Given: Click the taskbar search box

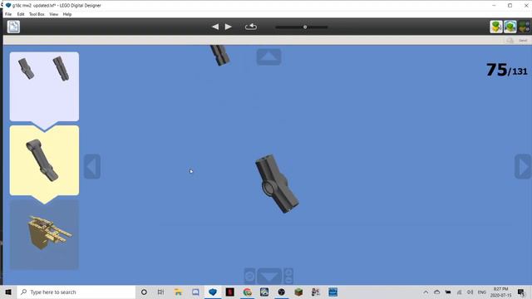Looking at the screenshot, I should [x=76, y=292].
